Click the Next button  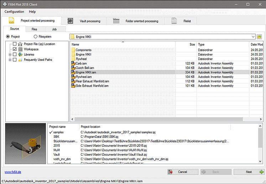[249, 172]
